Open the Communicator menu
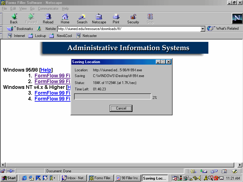This screenshot has width=243, height=182. [x=48, y=8]
